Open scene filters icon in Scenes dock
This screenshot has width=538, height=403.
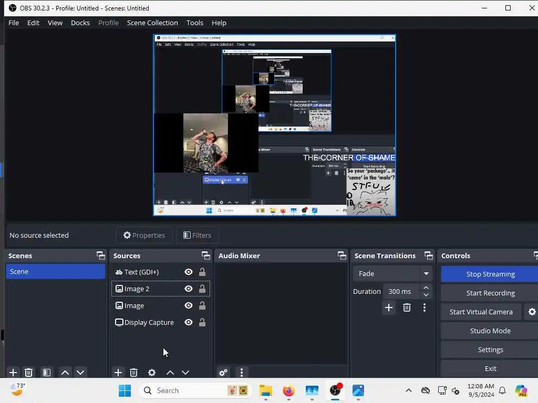tap(47, 373)
